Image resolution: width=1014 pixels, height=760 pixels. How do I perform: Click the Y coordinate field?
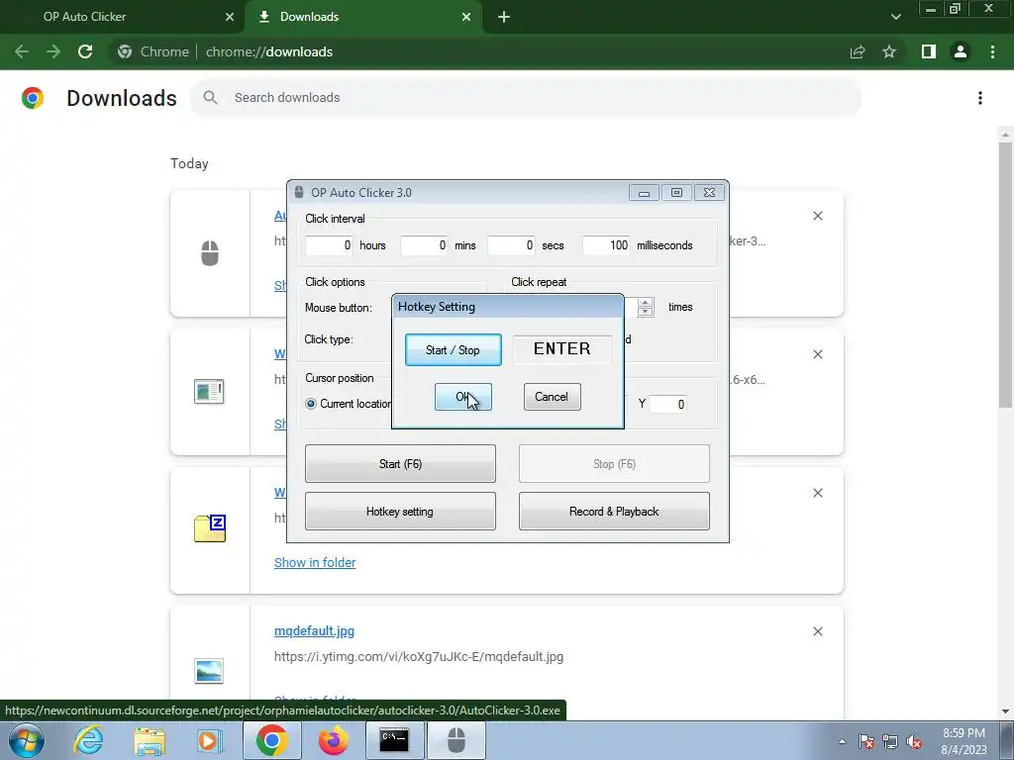pyautogui.click(x=667, y=404)
